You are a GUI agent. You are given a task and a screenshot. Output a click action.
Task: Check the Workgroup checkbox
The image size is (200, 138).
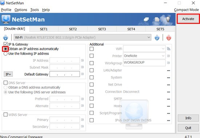click(x=92, y=63)
